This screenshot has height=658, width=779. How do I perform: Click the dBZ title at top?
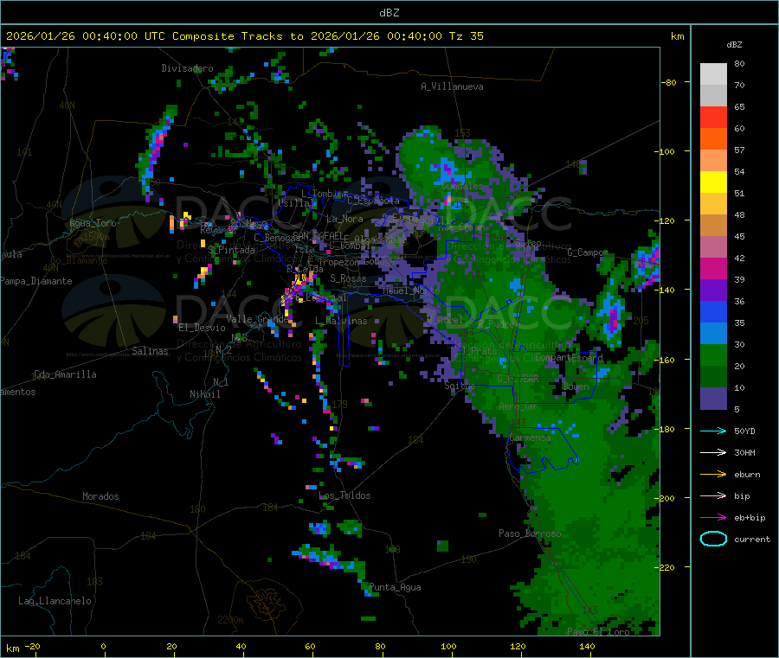pyautogui.click(x=389, y=13)
